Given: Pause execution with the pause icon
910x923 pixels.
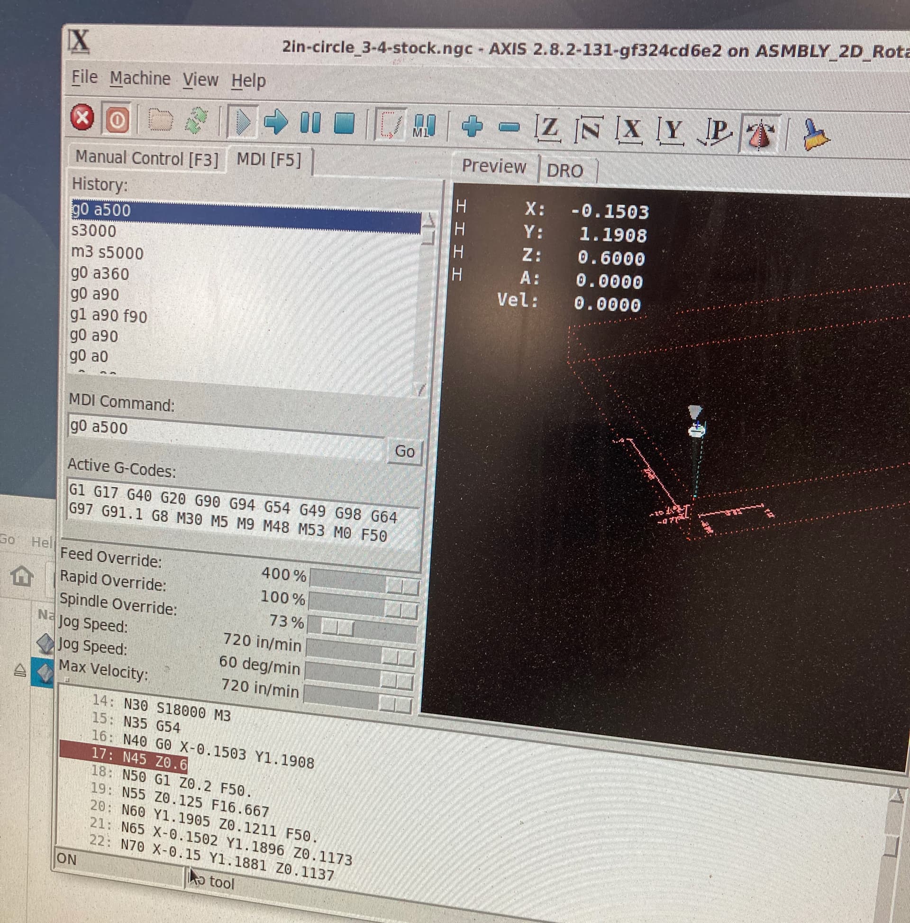Looking at the screenshot, I should (x=310, y=123).
